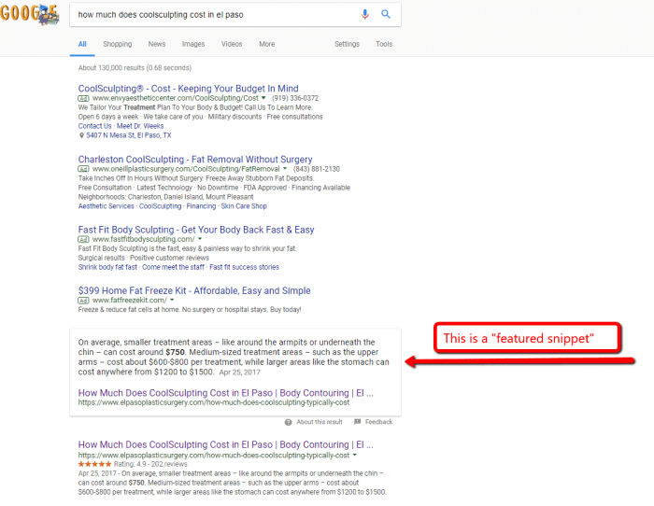Click Rating: 4.9 - 202 reviews text
Screen dimensions: 654x506
[150, 464]
